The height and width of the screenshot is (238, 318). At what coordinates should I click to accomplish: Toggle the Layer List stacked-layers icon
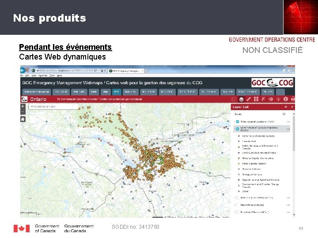point(241,99)
